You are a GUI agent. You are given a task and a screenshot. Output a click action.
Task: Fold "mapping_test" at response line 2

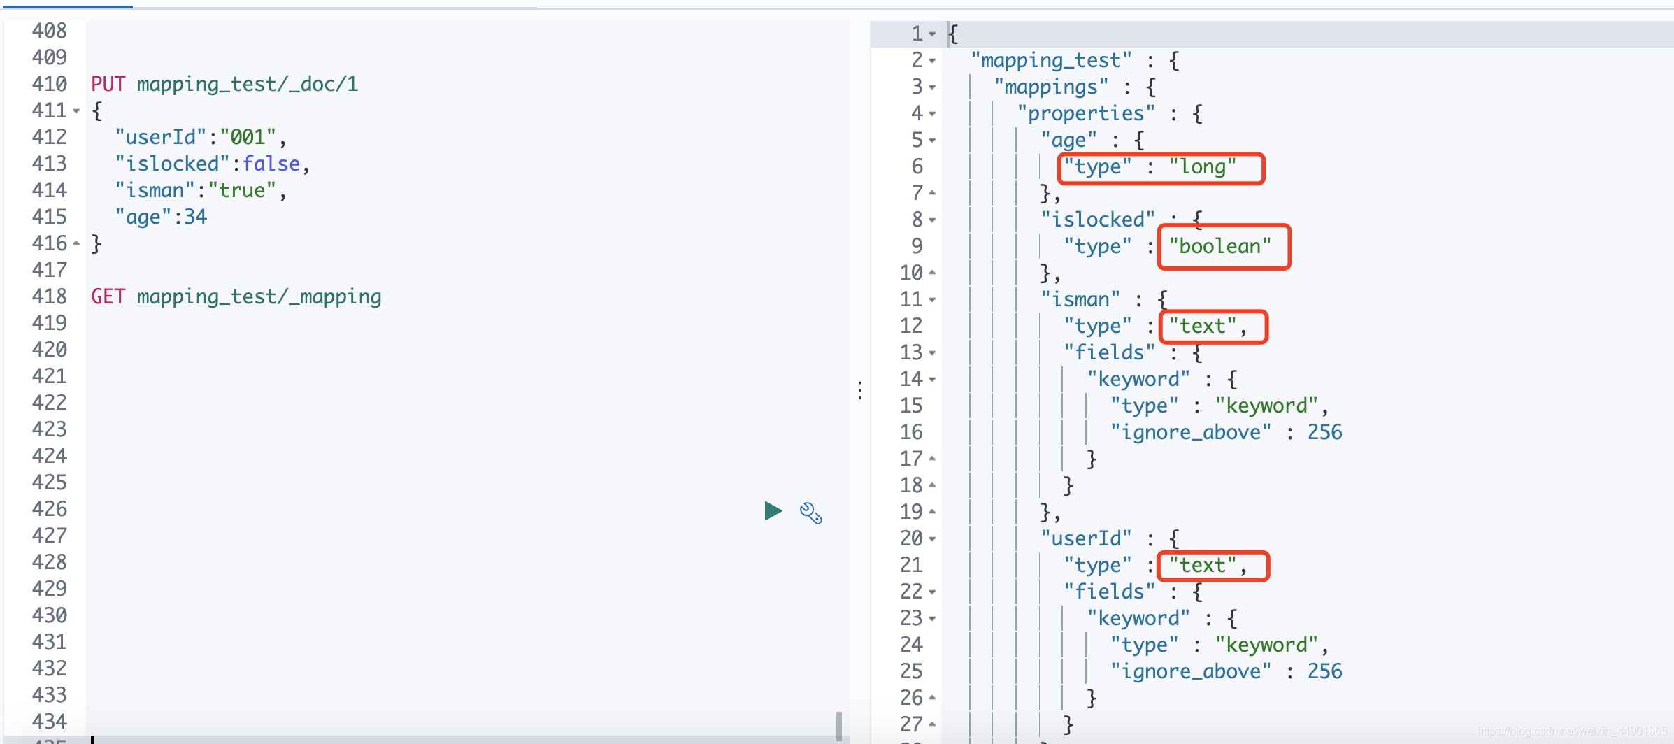pos(932,61)
